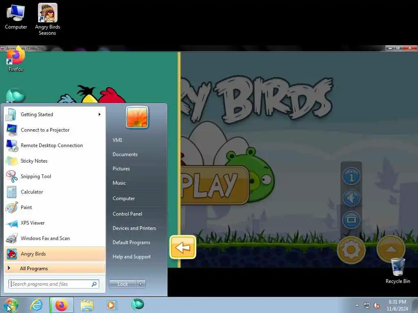Open Remote Desktop Connection
Screen dimensions: 418x313
pyautogui.click(x=55, y=145)
